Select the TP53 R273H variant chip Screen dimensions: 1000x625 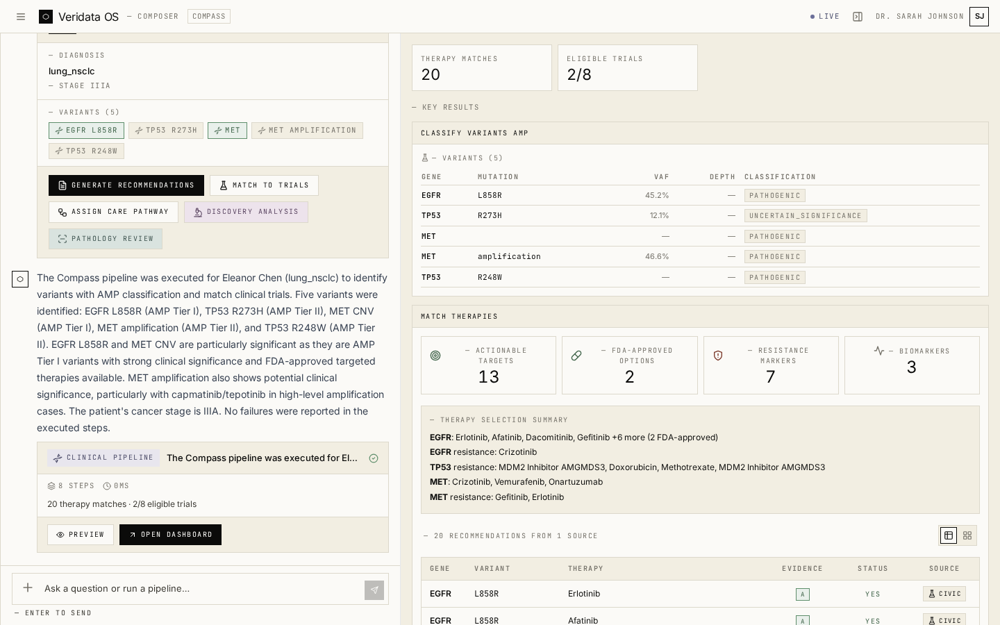166,131
